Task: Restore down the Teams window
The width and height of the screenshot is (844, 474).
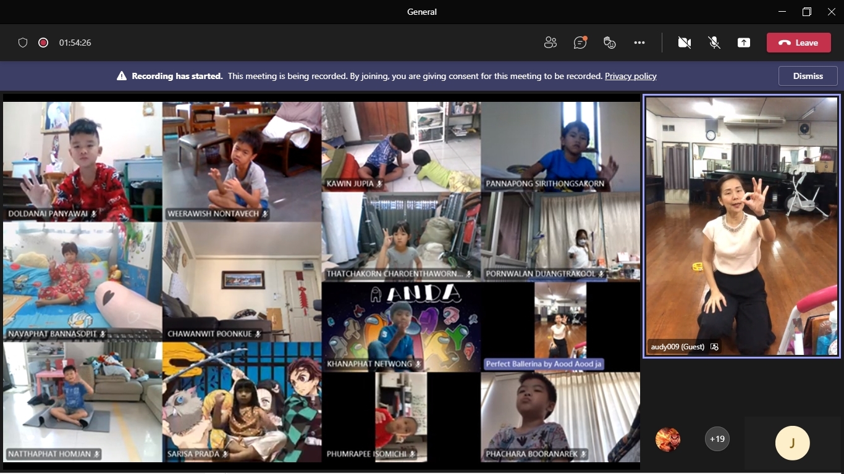Action: point(806,12)
